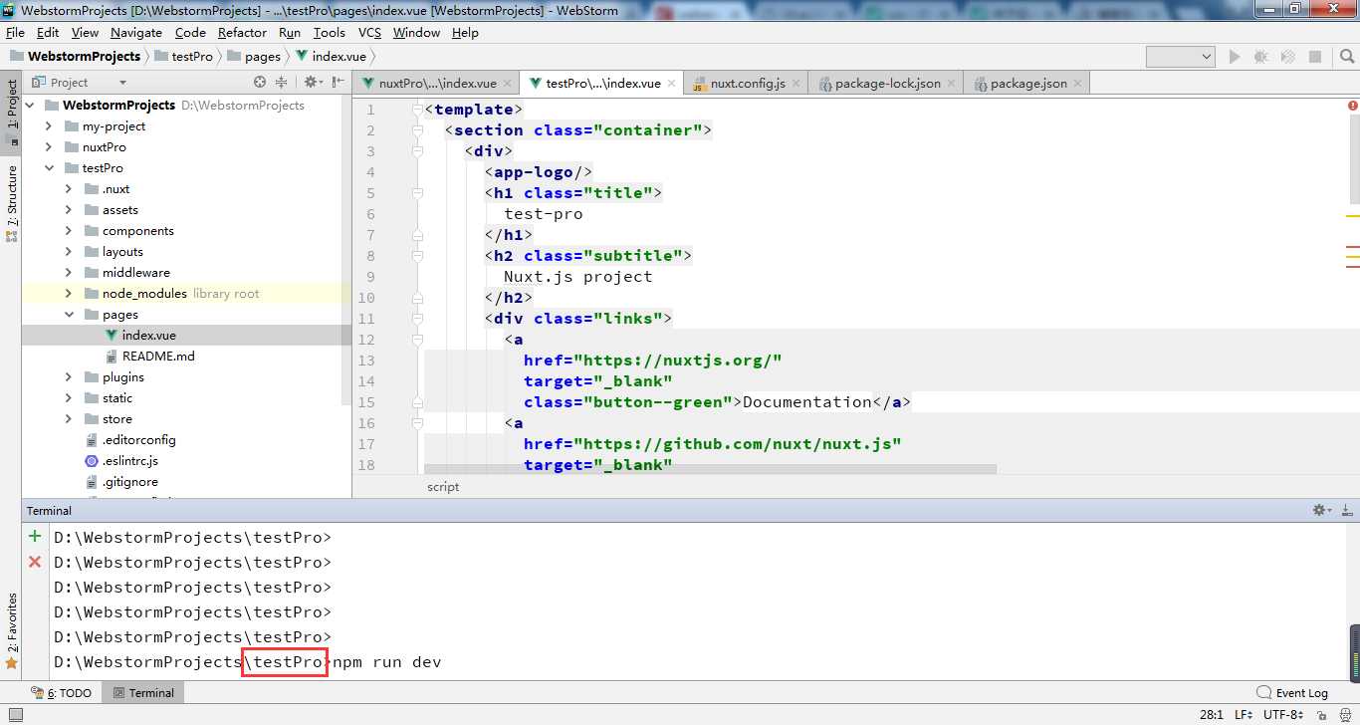
Task: Expand the node_modules folder
Action: [69, 294]
